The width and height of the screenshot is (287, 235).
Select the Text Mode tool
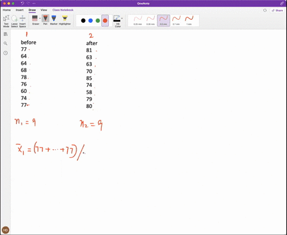point(6,21)
